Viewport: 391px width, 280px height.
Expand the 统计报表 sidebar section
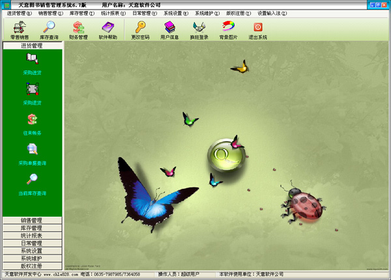tap(32, 236)
